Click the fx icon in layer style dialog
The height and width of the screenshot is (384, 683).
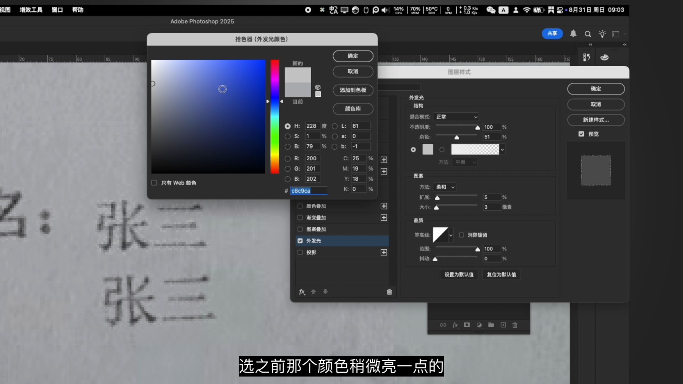click(x=302, y=292)
